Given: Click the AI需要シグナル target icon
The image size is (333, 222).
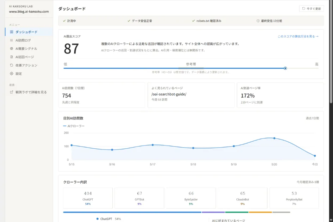Looking at the screenshot, I should coord(12,48).
